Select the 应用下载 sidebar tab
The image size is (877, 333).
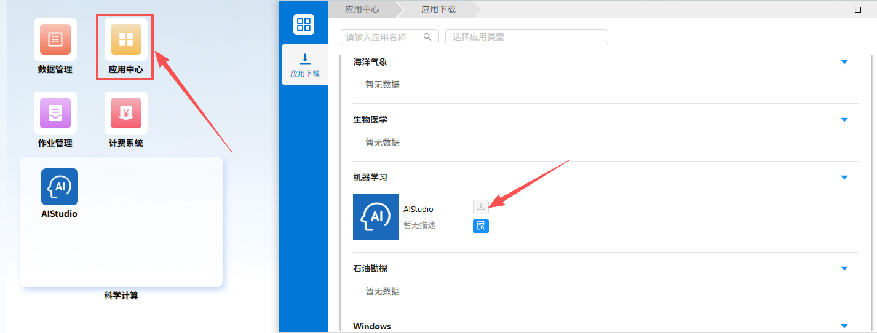[304, 66]
